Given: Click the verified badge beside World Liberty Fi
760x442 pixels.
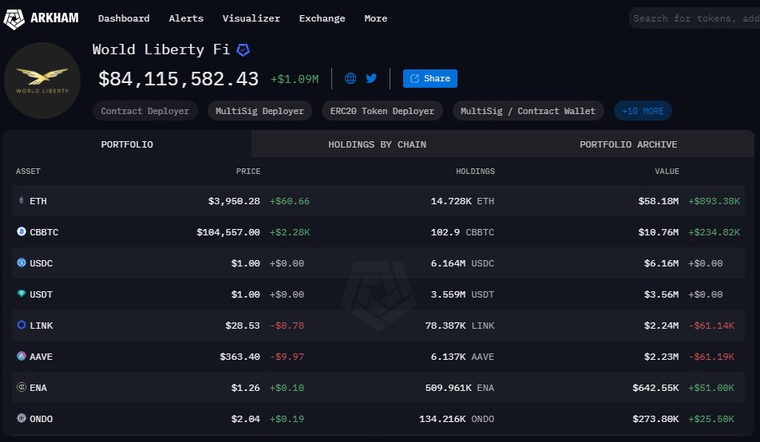Looking at the screenshot, I should pyautogui.click(x=243, y=50).
